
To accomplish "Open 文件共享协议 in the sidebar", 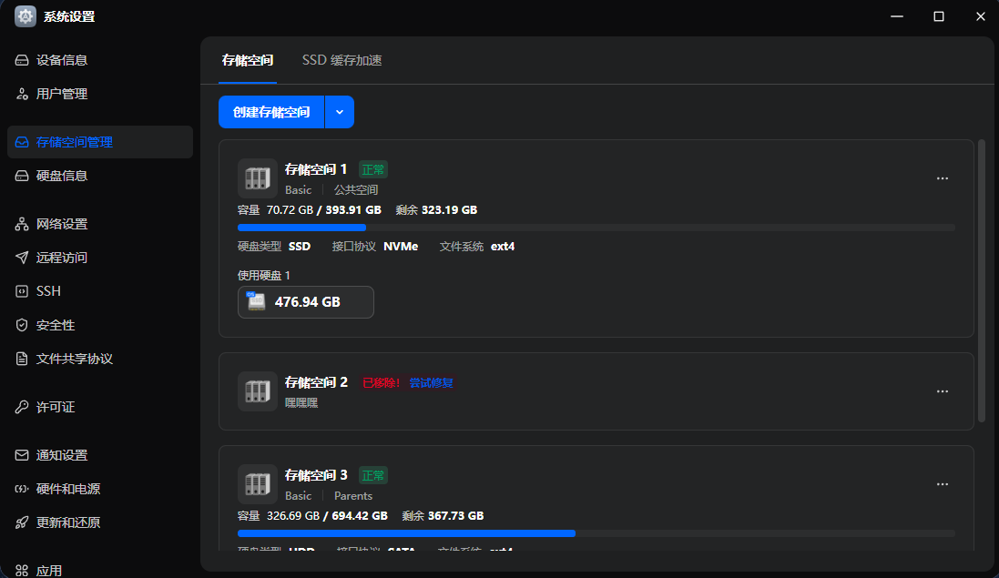I will pyautogui.click(x=100, y=359).
